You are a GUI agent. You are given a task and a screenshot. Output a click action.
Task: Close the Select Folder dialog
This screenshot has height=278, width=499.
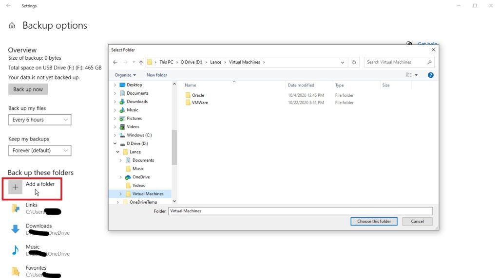click(x=433, y=50)
